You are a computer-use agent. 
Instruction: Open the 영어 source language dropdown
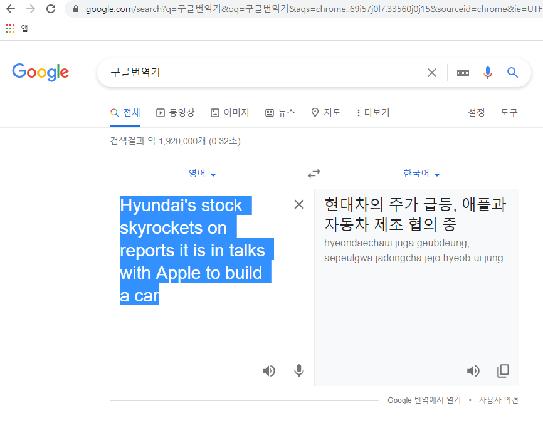tap(203, 174)
